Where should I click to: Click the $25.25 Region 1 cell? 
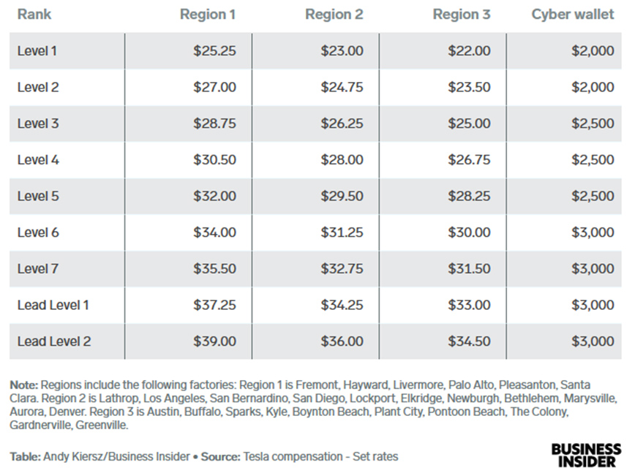[x=214, y=51]
